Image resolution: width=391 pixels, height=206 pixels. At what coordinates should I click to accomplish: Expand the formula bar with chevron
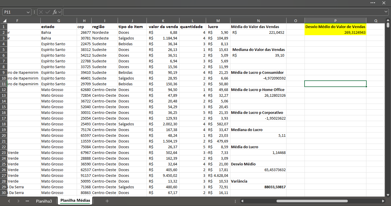tap(386, 12)
